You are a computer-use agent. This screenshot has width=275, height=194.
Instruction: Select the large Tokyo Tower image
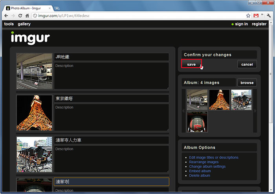point(35,113)
